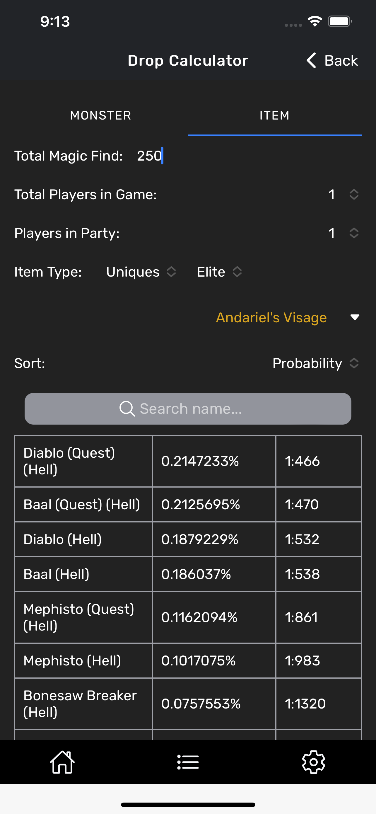This screenshot has width=376, height=814.
Task: Select the Bonesaw Breaker (Hell) row
Action: [188, 704]
